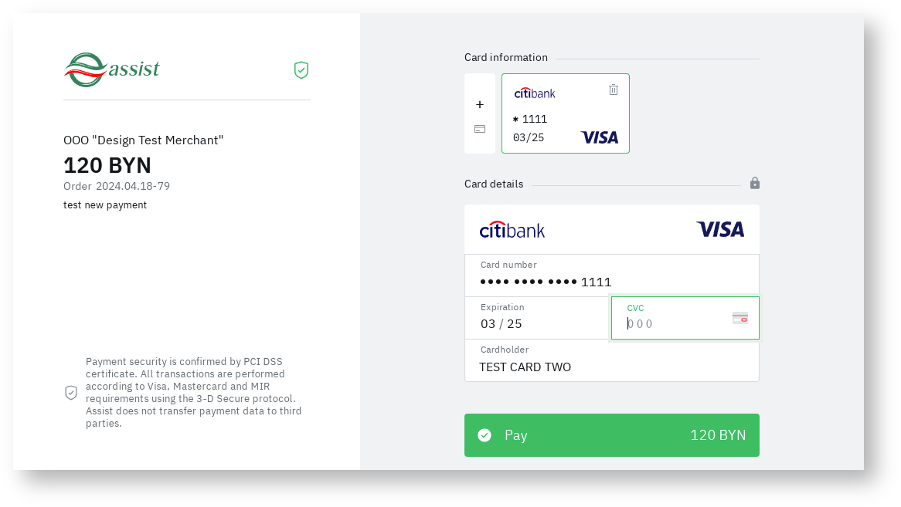Click the Cardholder name field
901x507 pixels.
(x=611, y=367)
